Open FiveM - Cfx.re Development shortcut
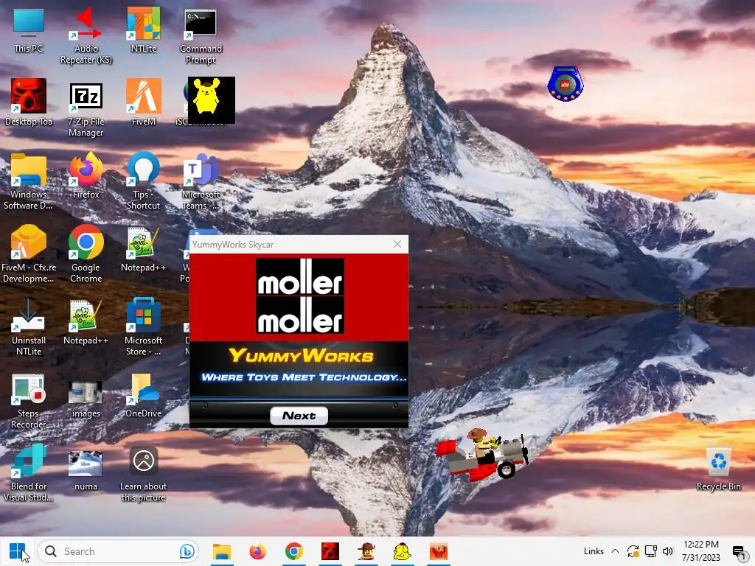This screenshot has height=566, width=755. [29, 254]
